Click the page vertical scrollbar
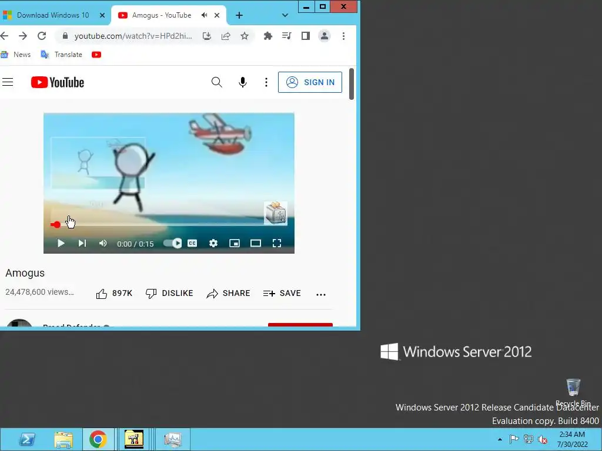Viewport: 602px width, 451px height. point(352,84)
